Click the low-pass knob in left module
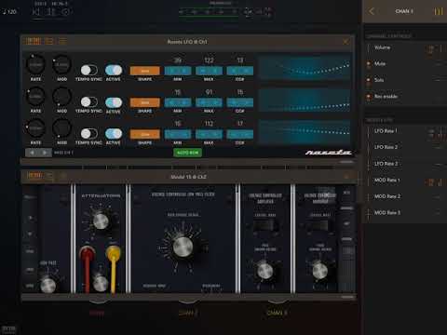The width and height of the screenshot is (447, 335). point(48,285)
